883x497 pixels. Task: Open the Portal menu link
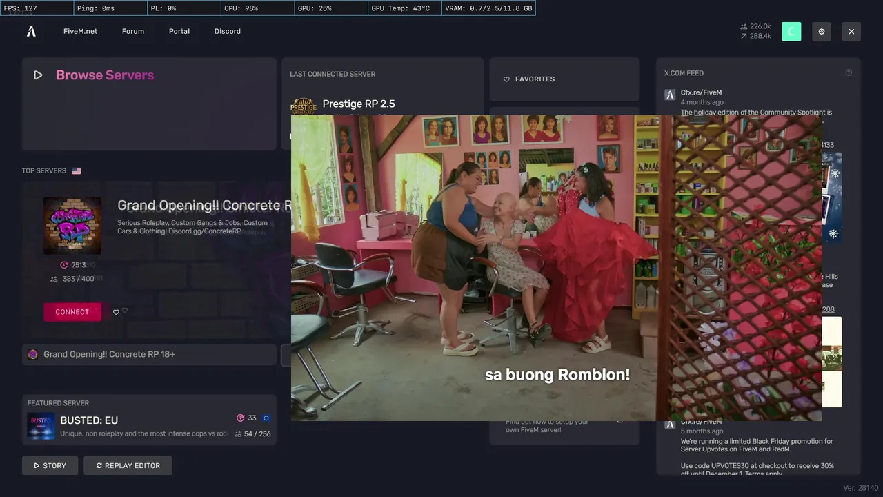179,31
